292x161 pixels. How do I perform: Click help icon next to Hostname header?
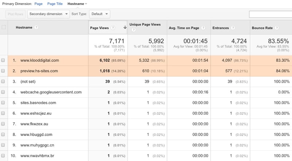tap(36, 28)
